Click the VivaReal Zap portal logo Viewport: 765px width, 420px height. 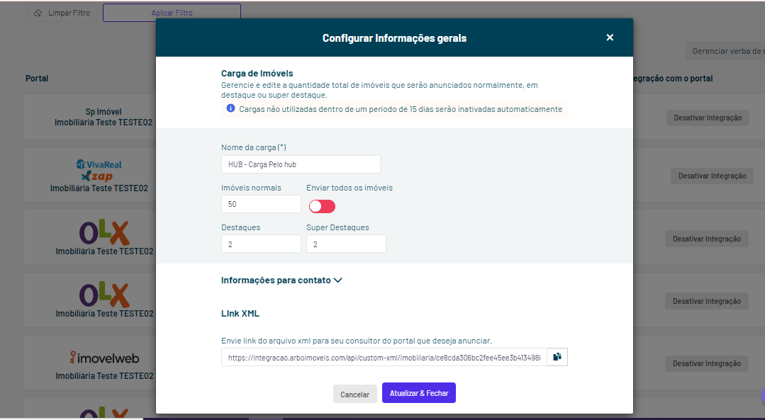click(99, 170)
